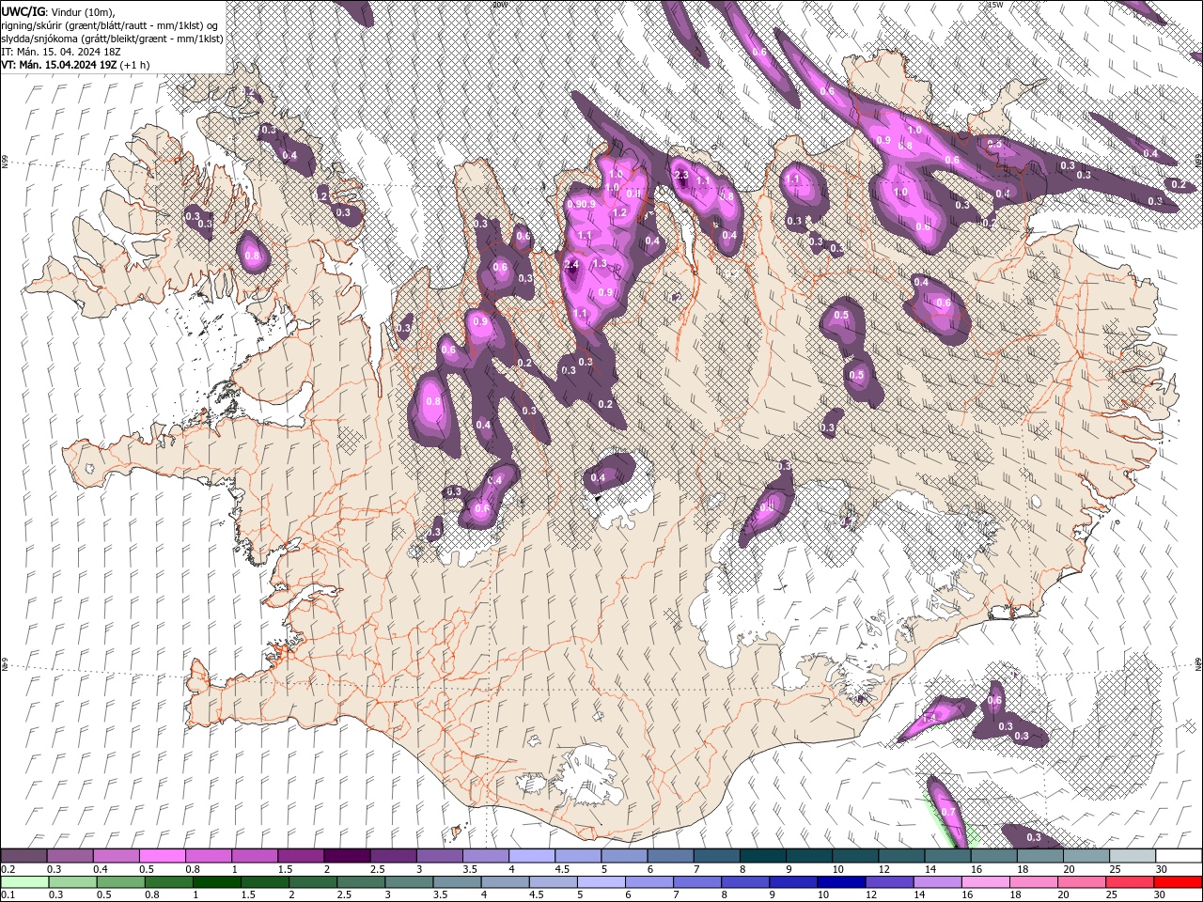The image size is (1203, 902).
Task: Click the 8 blue rain legend swatch
Action: click(744, 881)
